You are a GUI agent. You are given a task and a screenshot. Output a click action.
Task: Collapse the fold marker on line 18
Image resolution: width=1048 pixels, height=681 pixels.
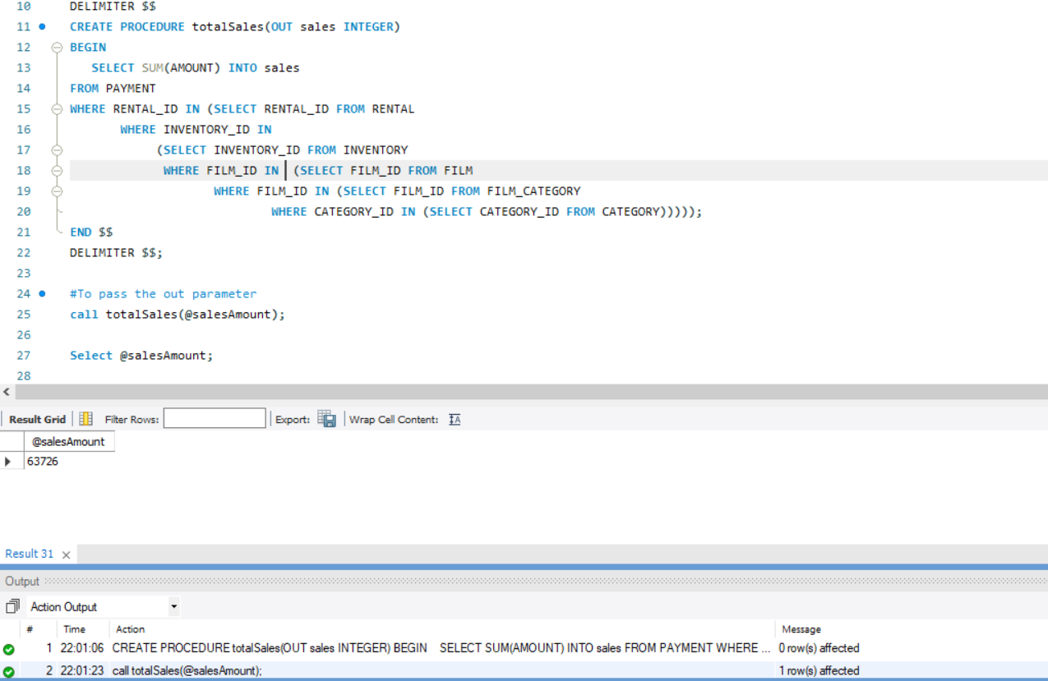coord(57,171)
